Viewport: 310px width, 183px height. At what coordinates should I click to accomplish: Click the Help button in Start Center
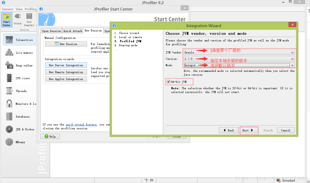point(50,136)
